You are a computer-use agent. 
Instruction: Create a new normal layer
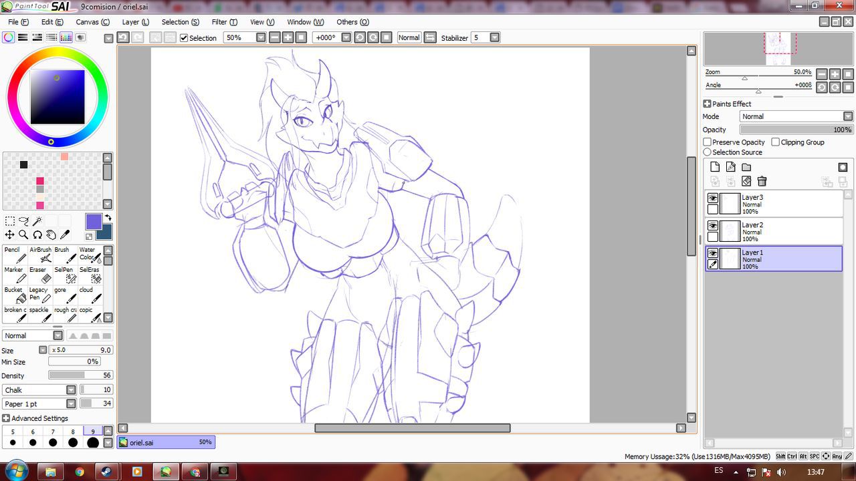pyautogui.click(x=715, y=167)
